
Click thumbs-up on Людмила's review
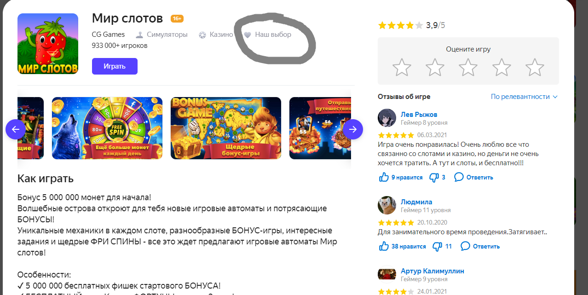coord(384,246)
